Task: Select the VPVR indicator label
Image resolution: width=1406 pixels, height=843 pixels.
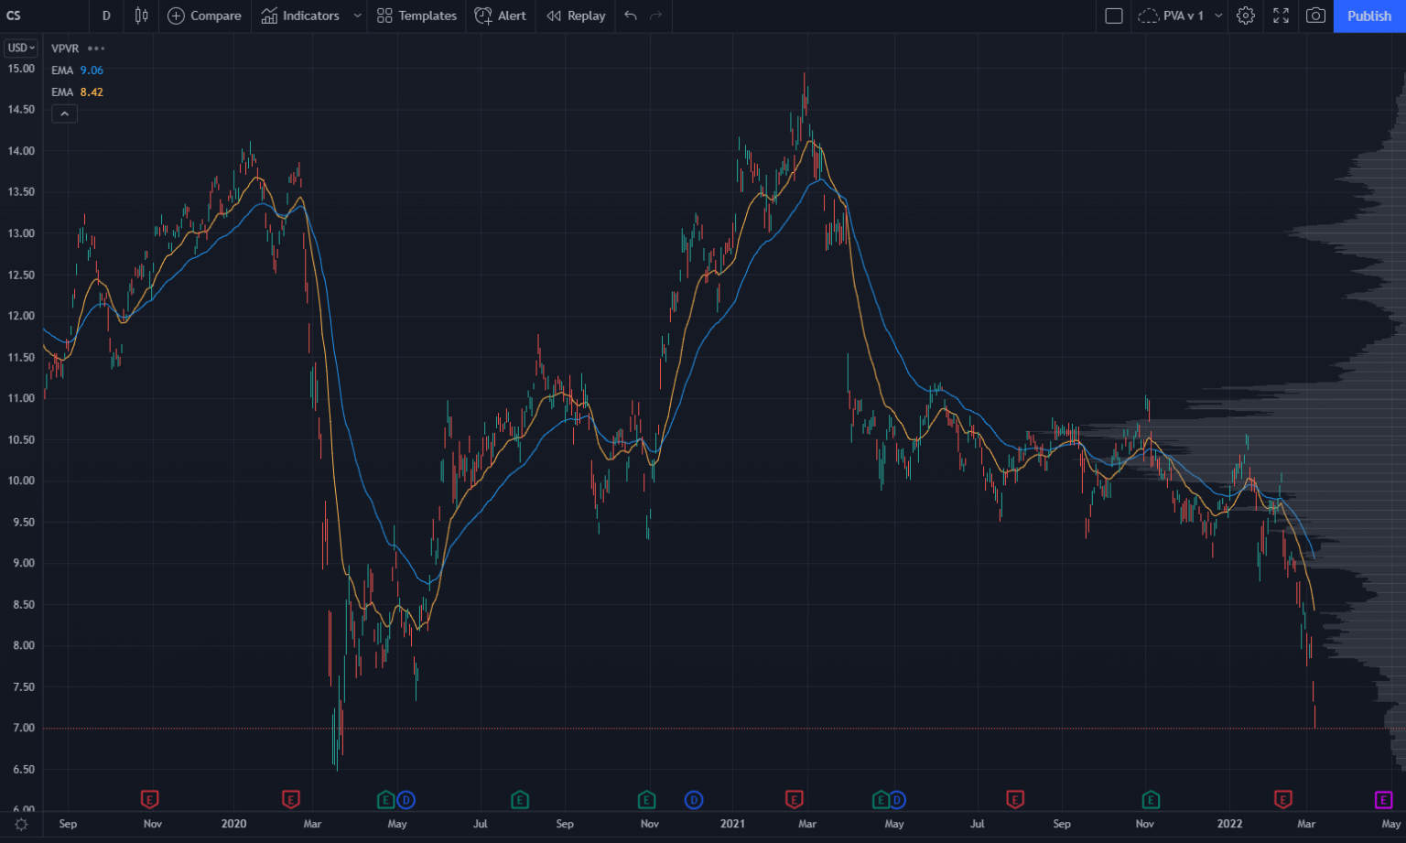Action: pyautogui.click(x=65, y=49)
